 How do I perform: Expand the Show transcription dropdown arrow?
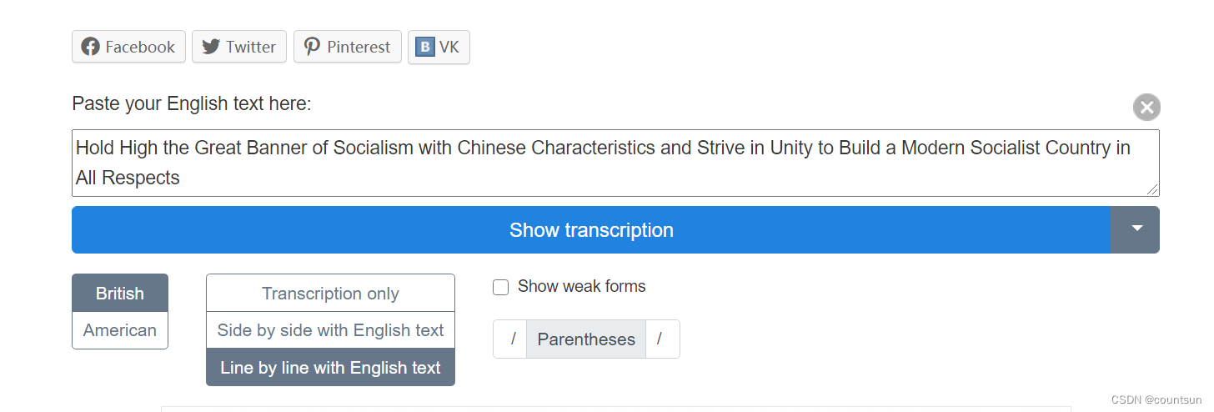point(1136,229)
